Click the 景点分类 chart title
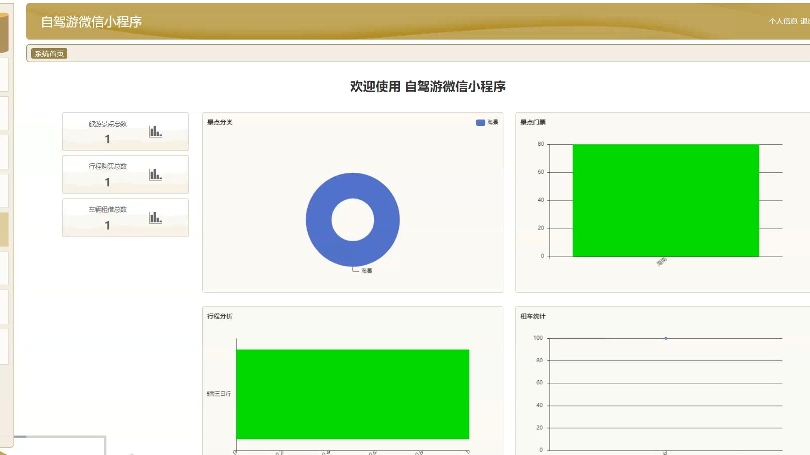 point(220,122)
